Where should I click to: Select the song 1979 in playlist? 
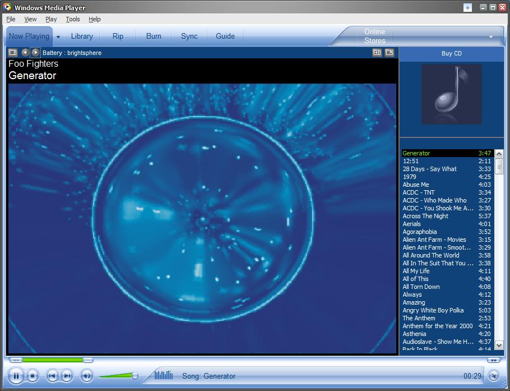448,177
